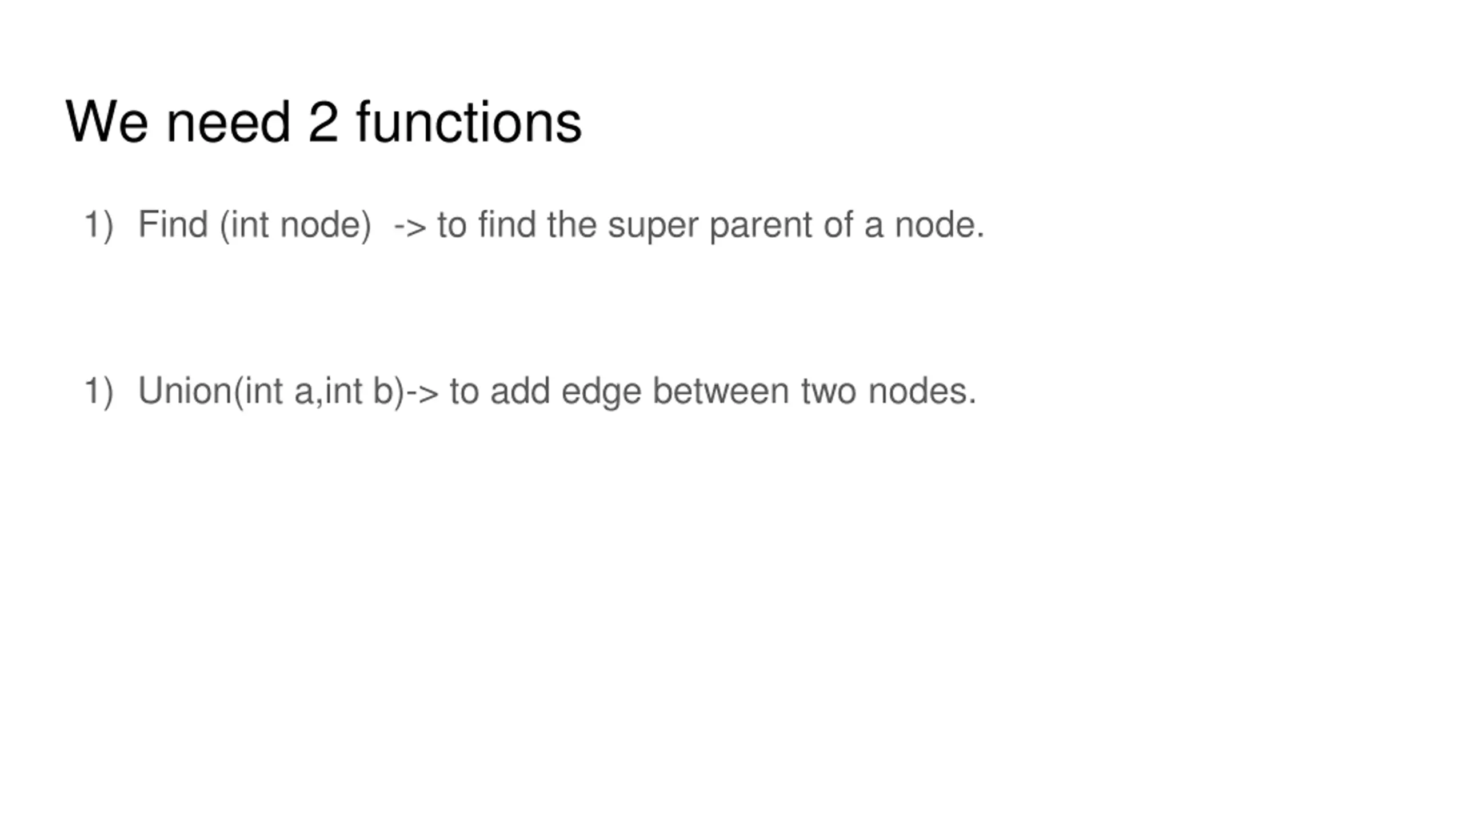Click the word "between" in second bullet
The height and width of the screenshot is (823, 1463).
coord(721,391)
